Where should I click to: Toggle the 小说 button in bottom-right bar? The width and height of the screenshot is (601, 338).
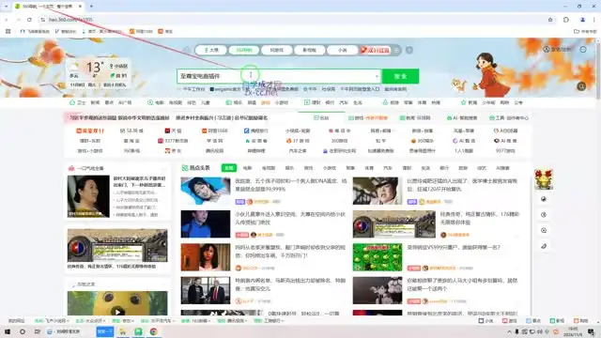pyautogui.click(x=486, y=321)
